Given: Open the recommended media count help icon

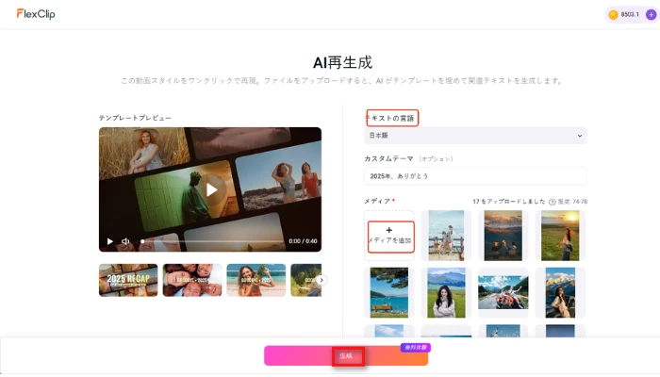Looking at the screenshot, I should pos(553,202).
